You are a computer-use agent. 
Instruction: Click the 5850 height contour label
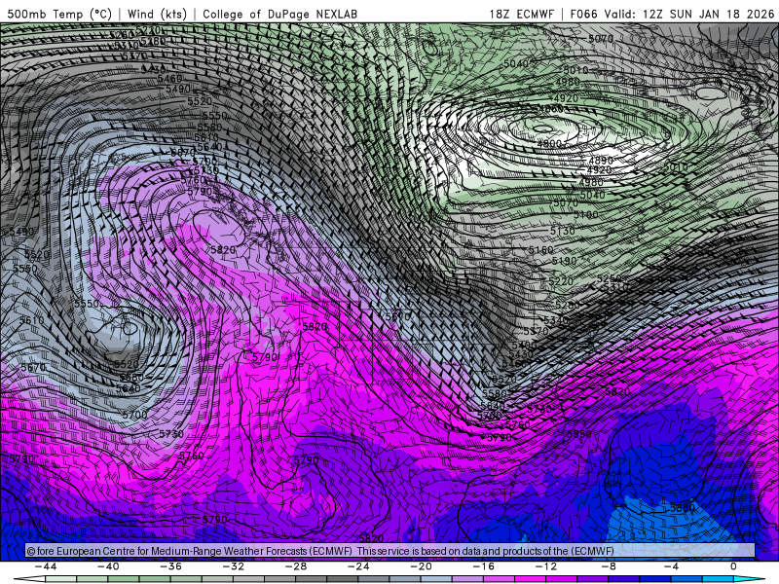[578, 434]
